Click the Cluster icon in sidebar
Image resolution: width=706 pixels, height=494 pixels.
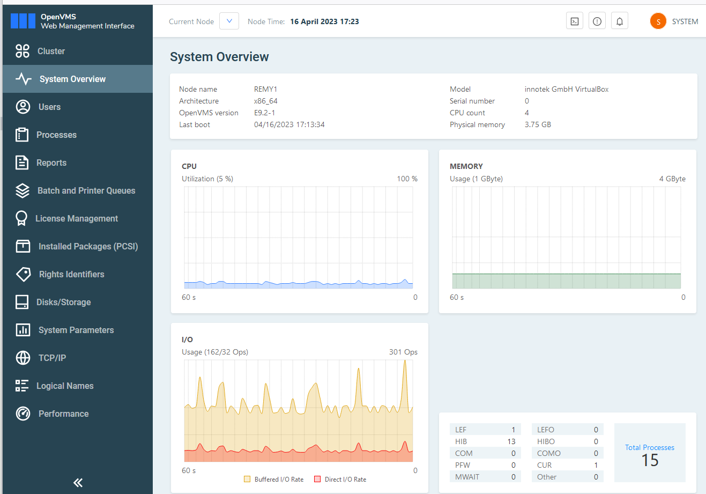(x=23, y=51)
